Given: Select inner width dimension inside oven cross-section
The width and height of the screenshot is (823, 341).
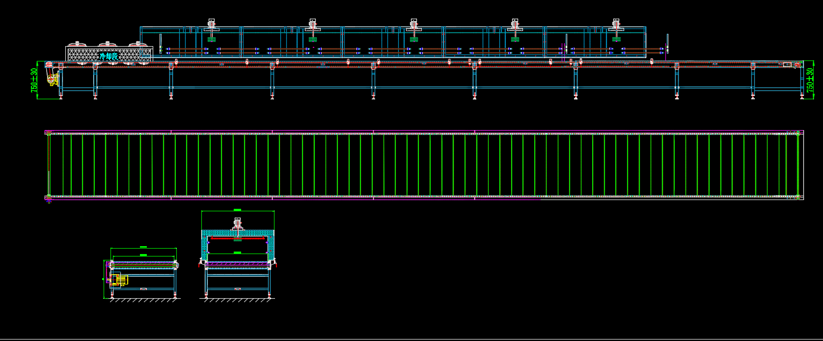Looking at the screenshot, I should coord(237,253).
